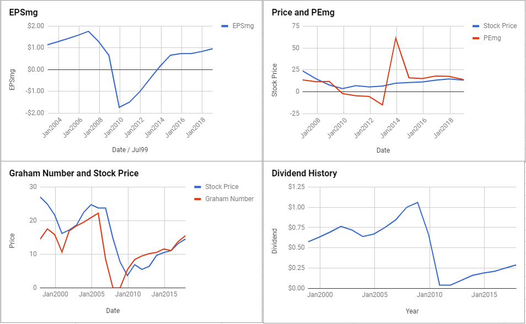Click the Price and PEmg chart title

click(x=303, y=13)
